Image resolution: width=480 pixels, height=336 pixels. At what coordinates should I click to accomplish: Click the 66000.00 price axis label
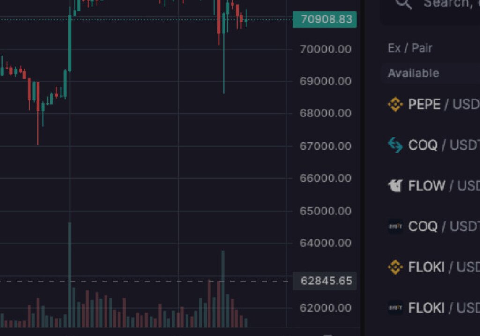[x=326, y=178]
